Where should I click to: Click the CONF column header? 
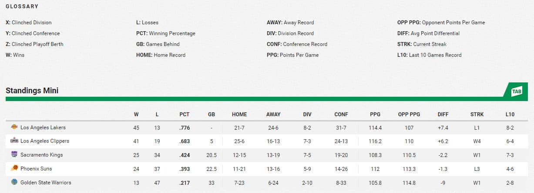(341, 114)
